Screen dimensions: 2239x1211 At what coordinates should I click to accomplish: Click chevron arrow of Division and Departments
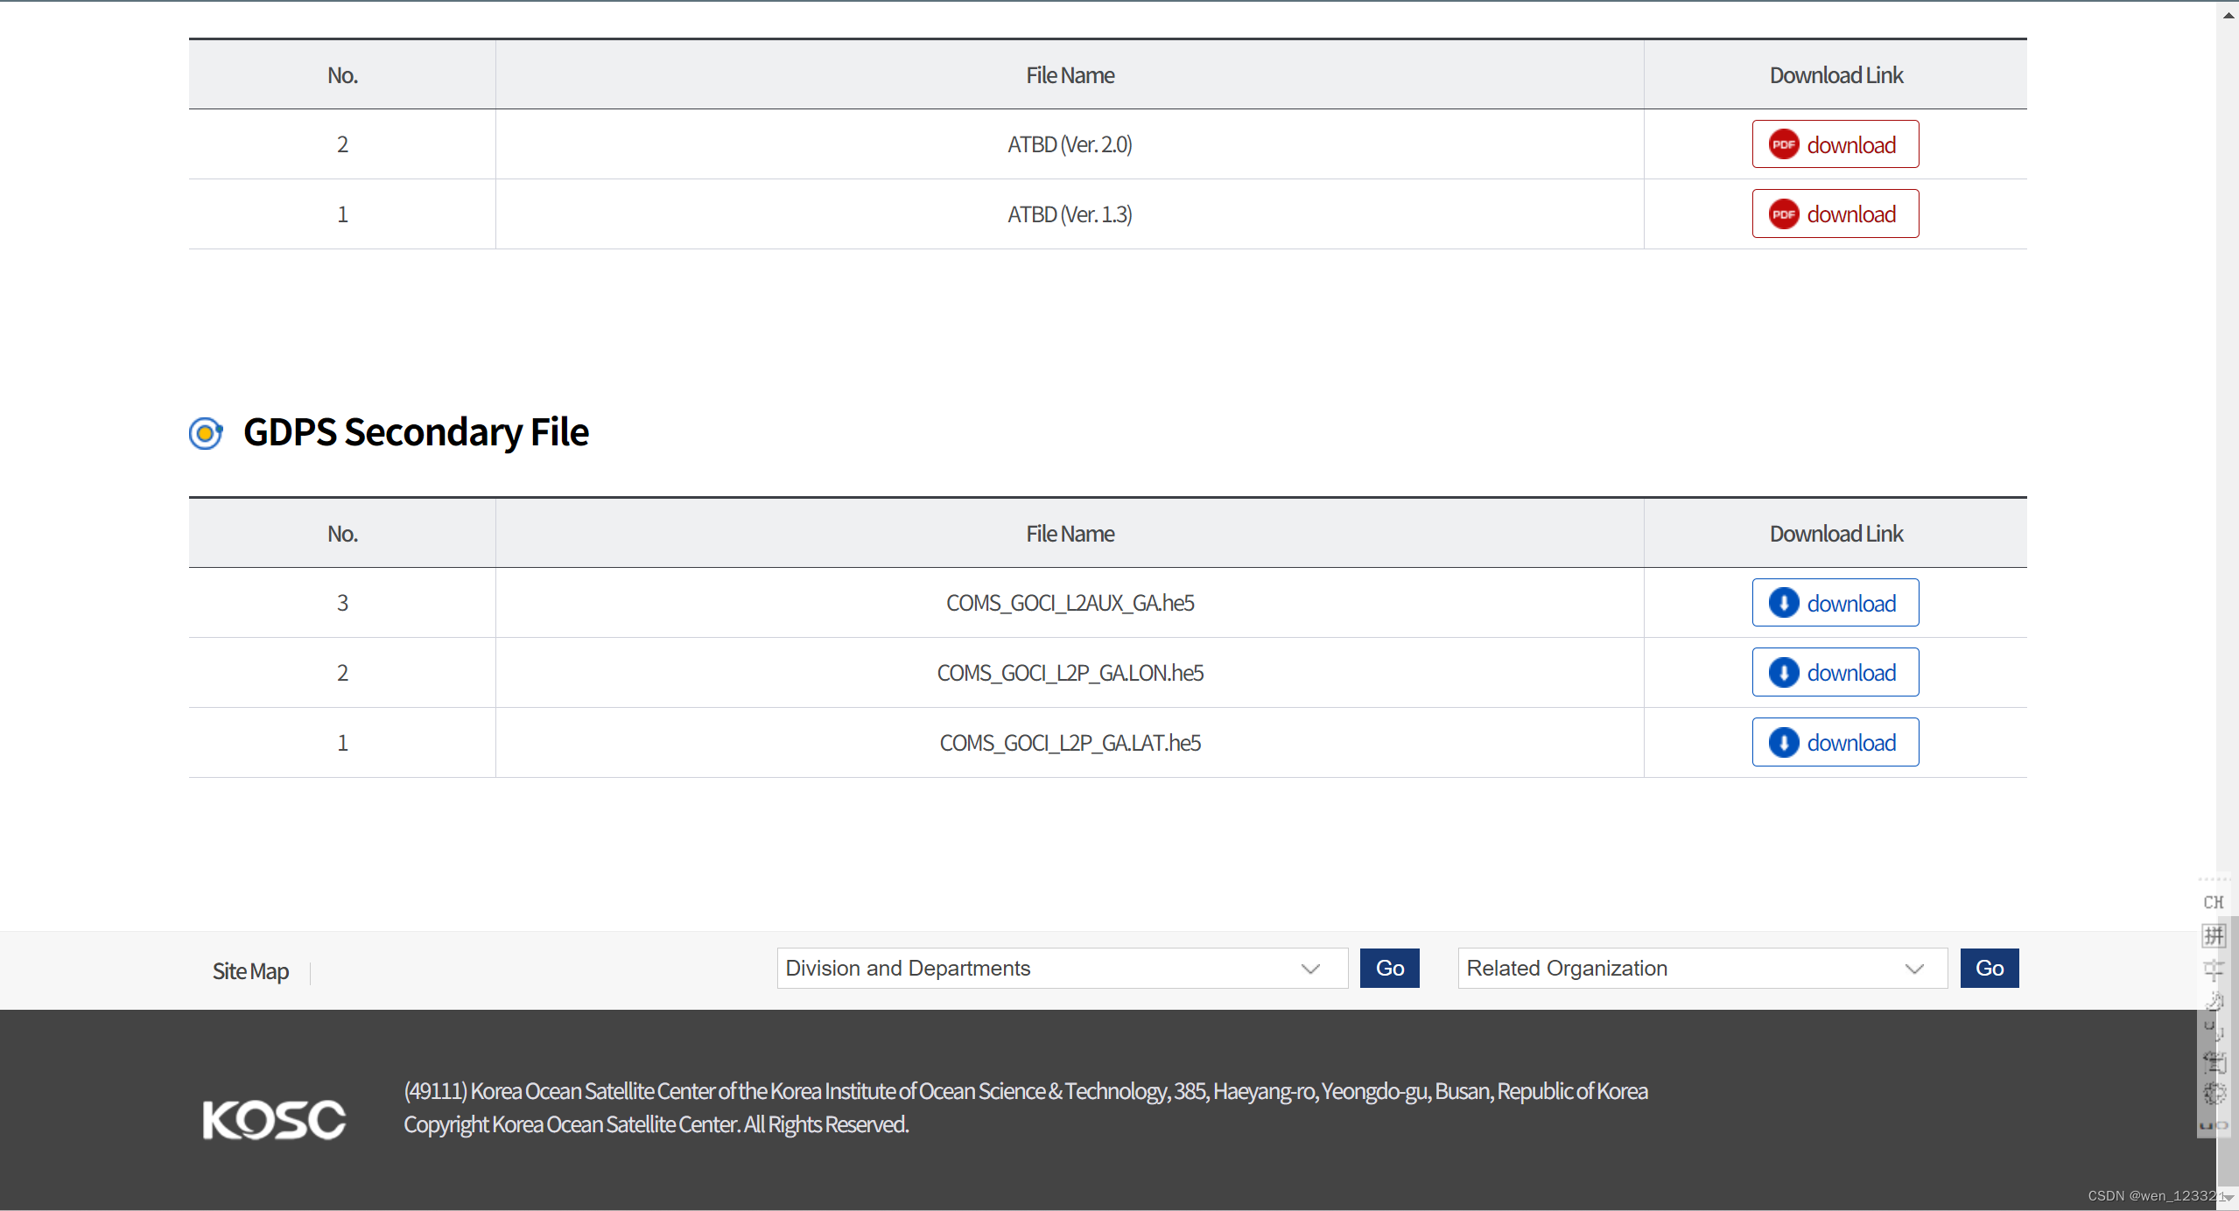pos(1309,969)
